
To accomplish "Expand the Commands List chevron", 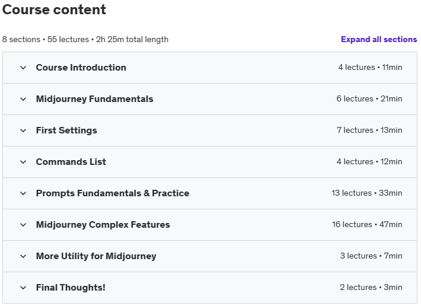I will (23, 162).
